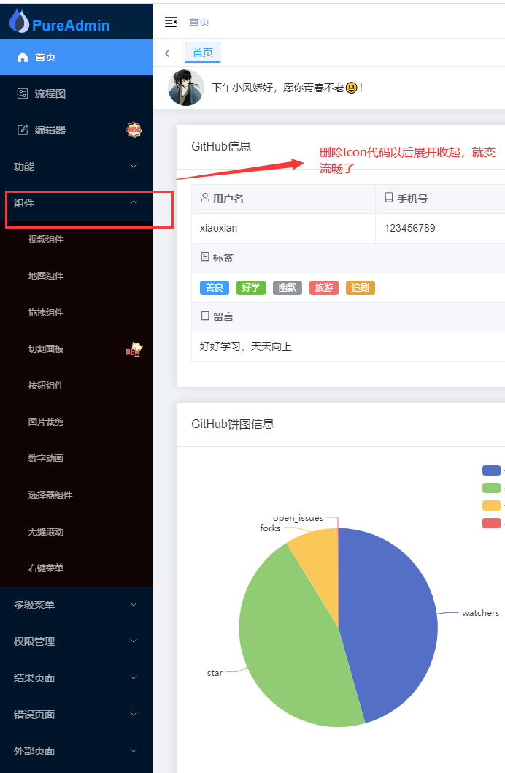Open 无缝滚动 submenu item
This screenshot has width=505, height=773.
pyautogui.click(x=77, y=531)
